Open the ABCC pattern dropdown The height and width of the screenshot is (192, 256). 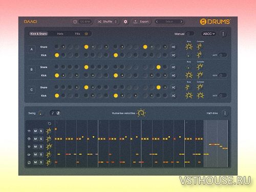tap(209, 34)
